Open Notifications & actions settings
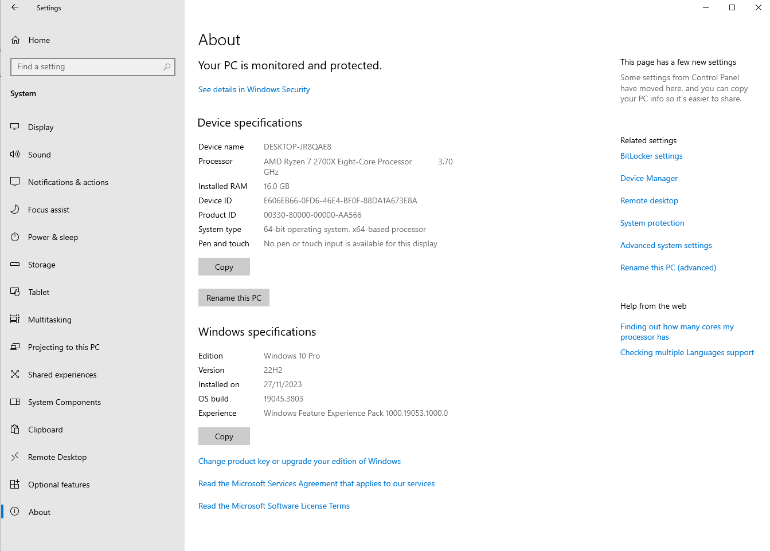The width and height of the screenshot is (770, 551). (x=68, y=182)
